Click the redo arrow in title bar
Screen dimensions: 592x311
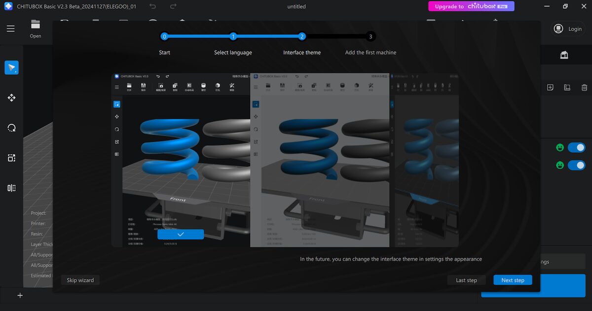173,6
